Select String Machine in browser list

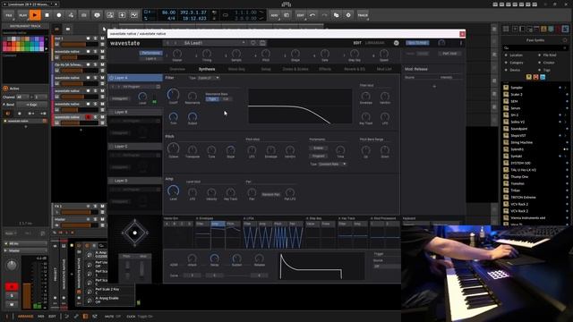click(x=521, y=142)
